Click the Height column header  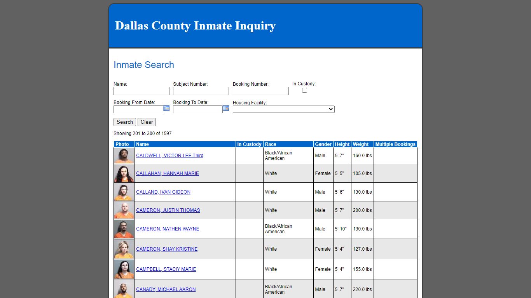342,144
